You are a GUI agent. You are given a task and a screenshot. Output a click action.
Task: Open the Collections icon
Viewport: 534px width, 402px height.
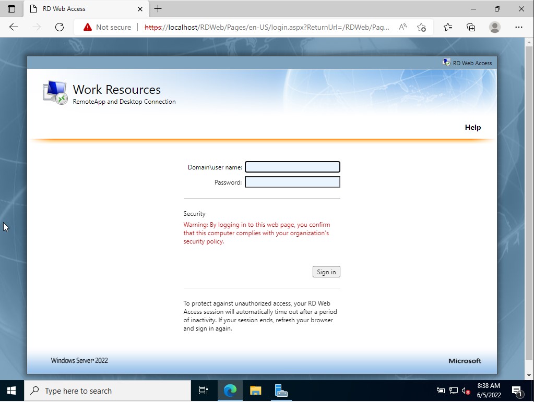pos(471,27)
